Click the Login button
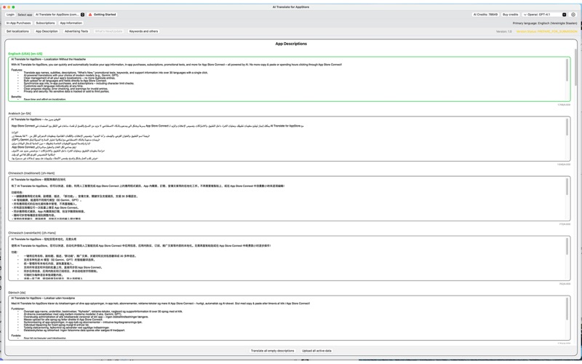 coord(10,15)
